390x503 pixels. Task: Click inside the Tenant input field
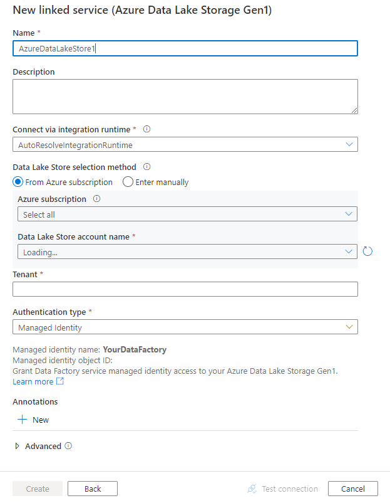pos(185,289)
